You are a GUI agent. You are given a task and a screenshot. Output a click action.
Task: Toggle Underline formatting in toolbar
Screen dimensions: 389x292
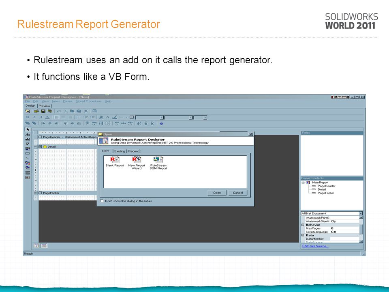click(41, 117)
